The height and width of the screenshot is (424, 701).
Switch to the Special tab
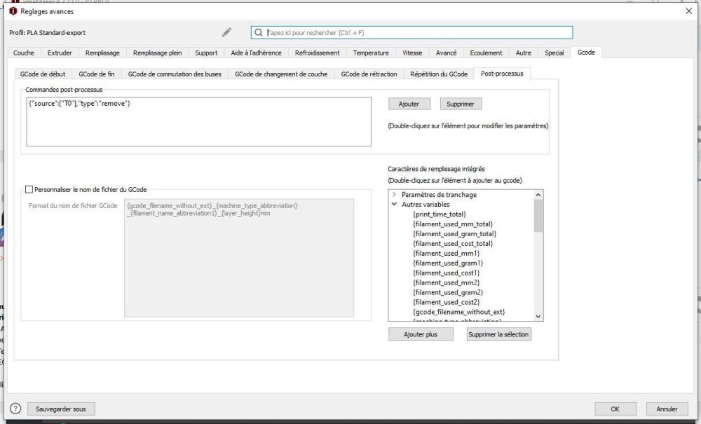point(554,53)
